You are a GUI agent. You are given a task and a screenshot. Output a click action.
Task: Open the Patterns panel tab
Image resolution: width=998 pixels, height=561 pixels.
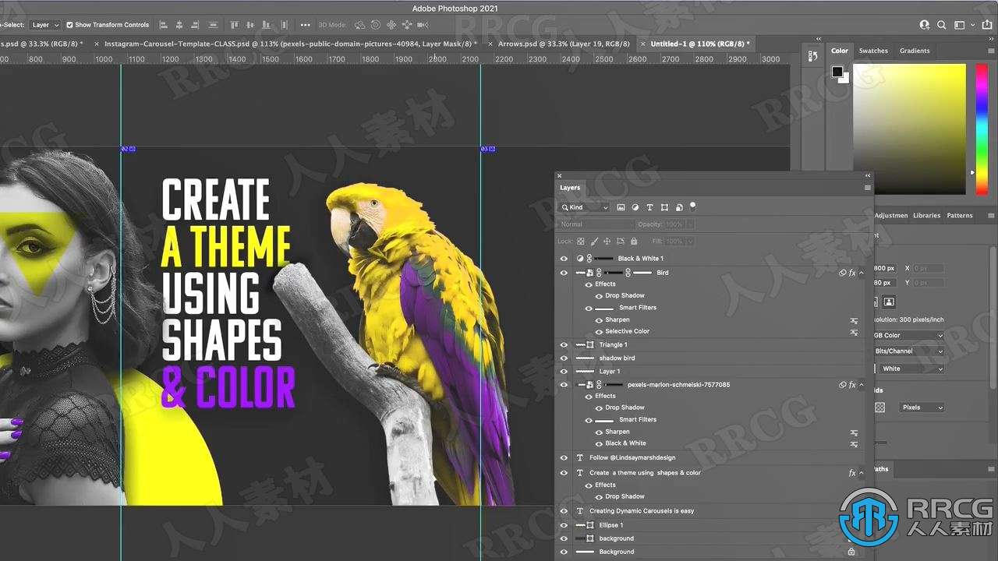(x=960, y=215)
